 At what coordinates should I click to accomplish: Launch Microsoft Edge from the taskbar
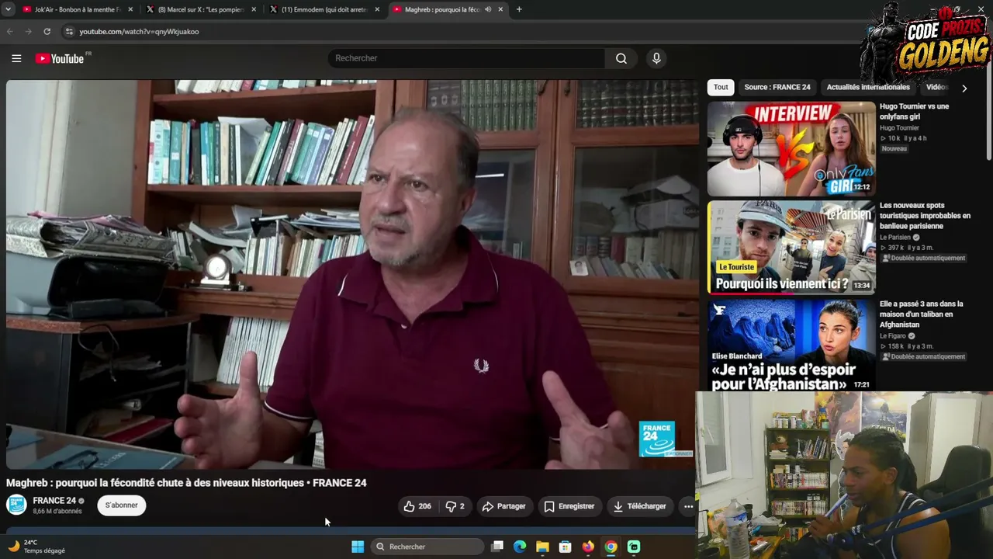[520, 547]
